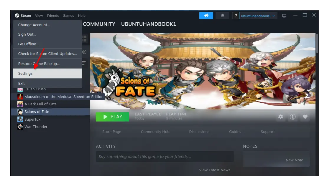Open the Discussions link
Screen dimensions: 327x176
pos(199,132)
